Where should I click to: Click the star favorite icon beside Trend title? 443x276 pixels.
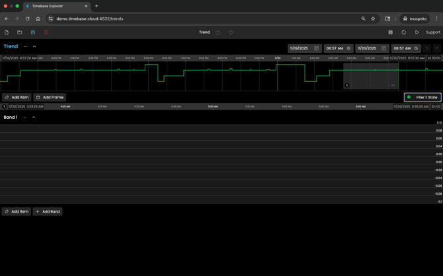coord(231,32)
